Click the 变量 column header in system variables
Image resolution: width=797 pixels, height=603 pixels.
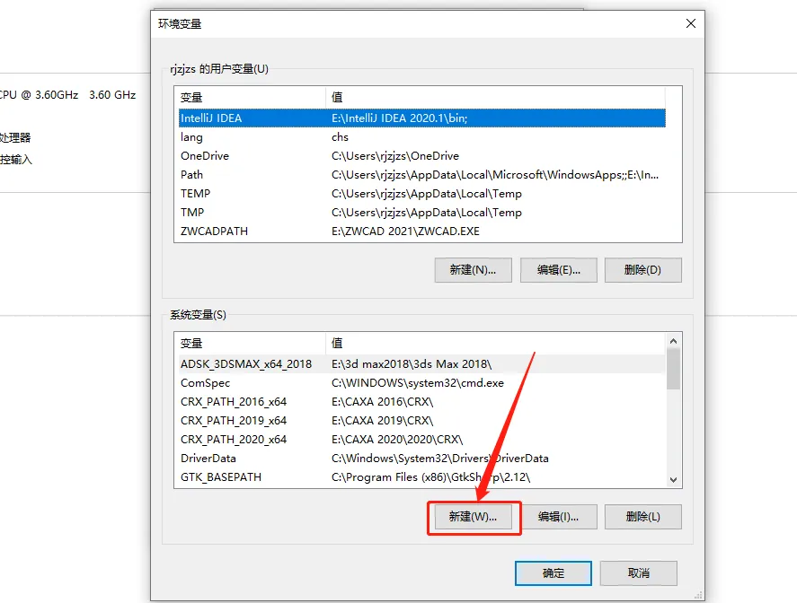[250, 344]
